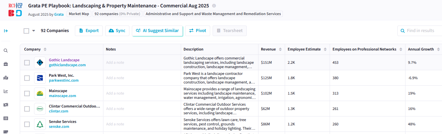Click the Export button
Viewport: 442px width, 134px height.
89,31
